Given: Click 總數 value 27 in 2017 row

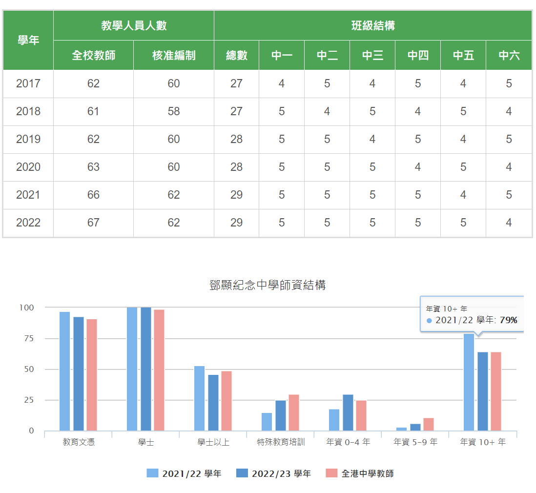Looking at the screenshot, I should (x=237, y=84).
